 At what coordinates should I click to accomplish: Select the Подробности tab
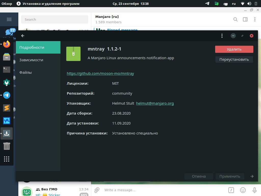(38, 47)
